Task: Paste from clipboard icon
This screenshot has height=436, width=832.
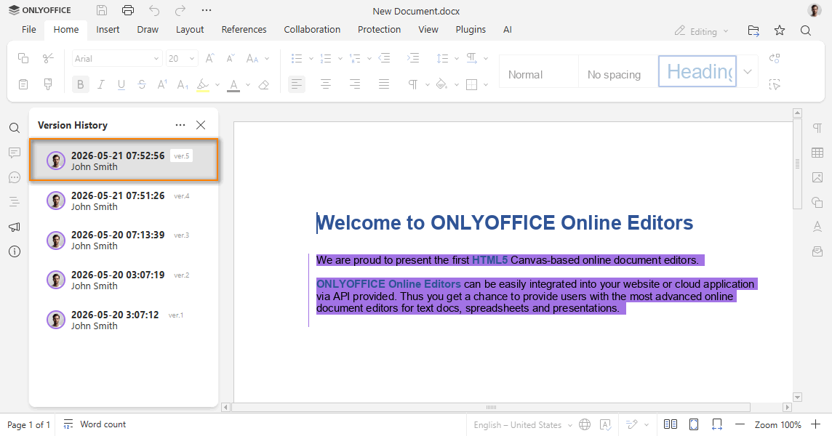Action: [23, 84]
